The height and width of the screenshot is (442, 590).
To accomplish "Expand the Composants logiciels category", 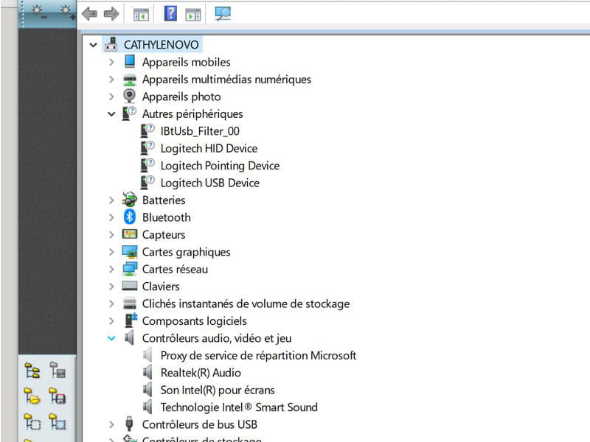I will click(111, 321).
